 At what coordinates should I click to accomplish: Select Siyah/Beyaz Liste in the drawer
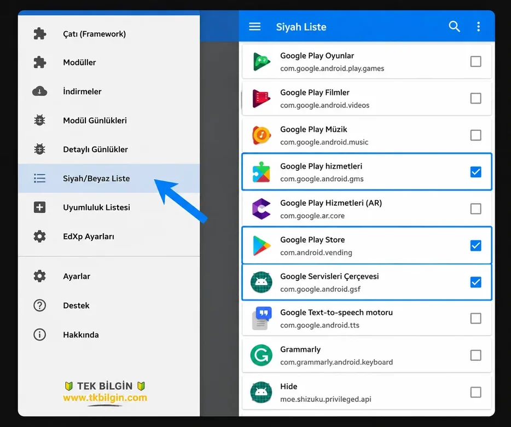point(109,178)
